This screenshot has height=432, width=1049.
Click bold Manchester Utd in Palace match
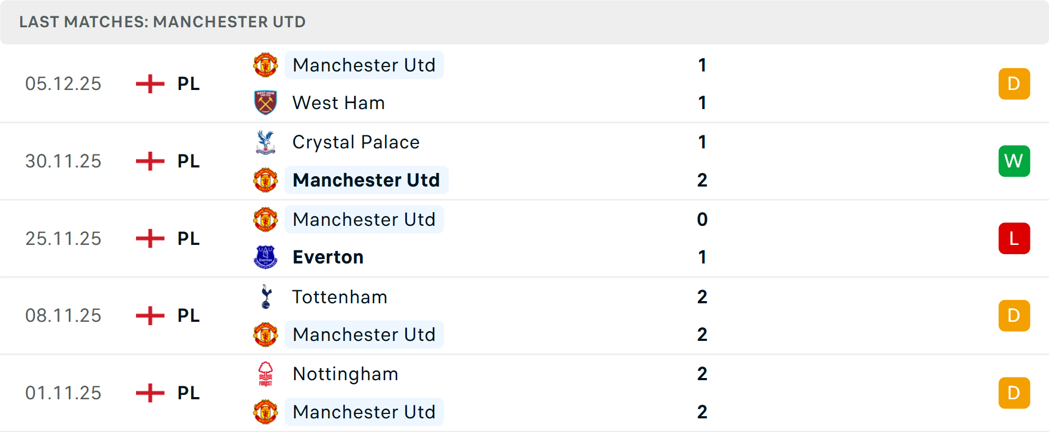(x=366, y=180)
